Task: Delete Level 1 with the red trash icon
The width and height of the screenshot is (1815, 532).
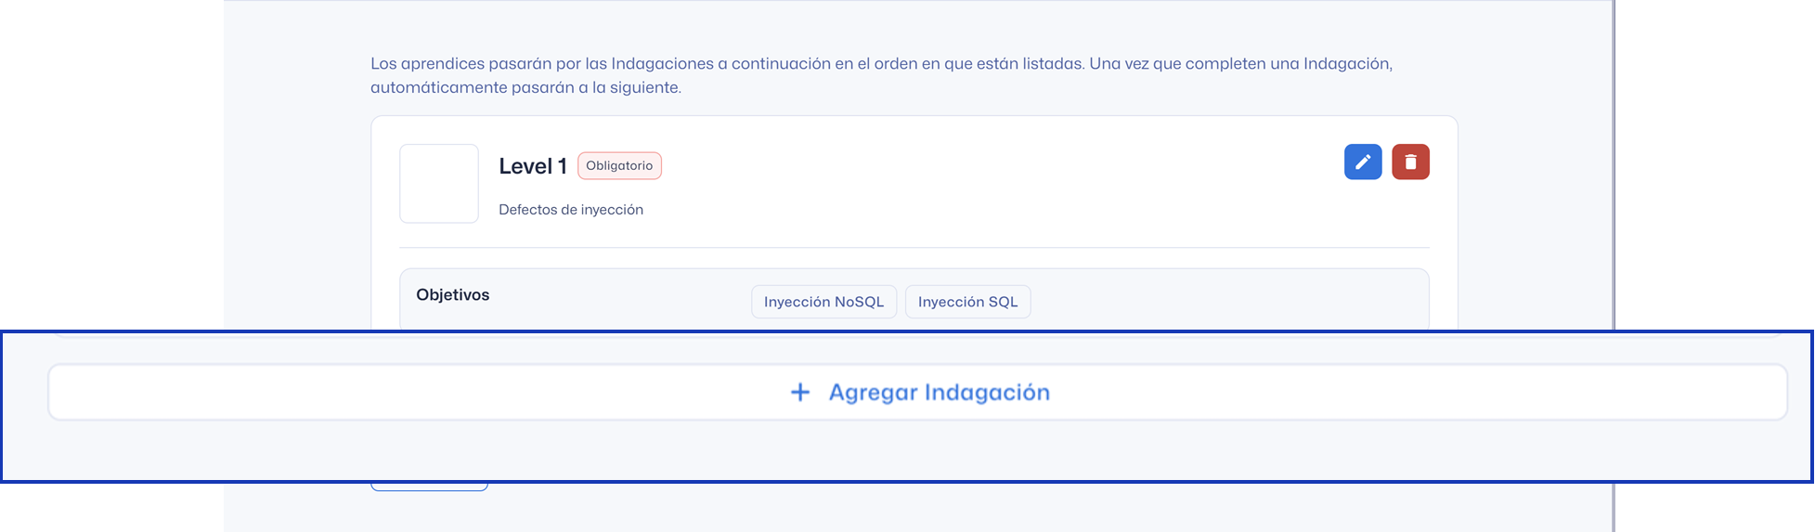Action: pyautogui.click(x=1409, y=162)
